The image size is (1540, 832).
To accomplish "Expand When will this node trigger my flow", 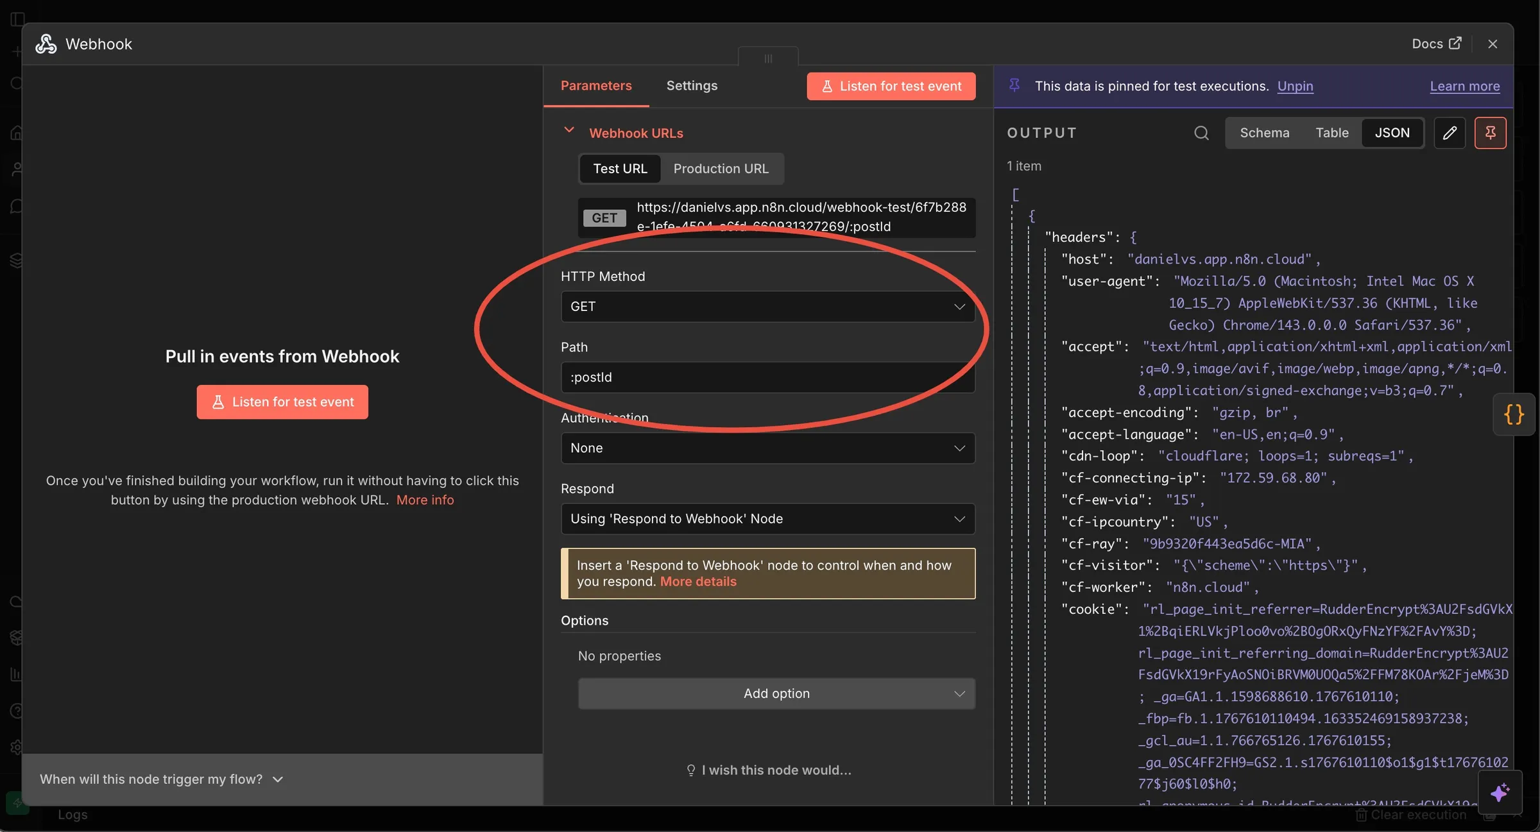I will pyautogui.click(x=162, y=779).
